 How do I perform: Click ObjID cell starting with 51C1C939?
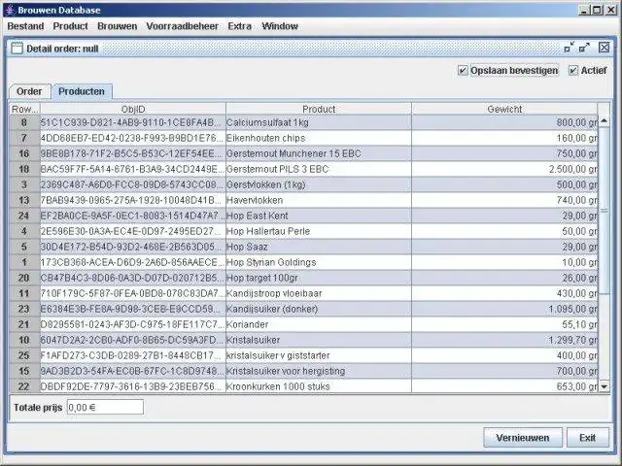[x=133, y=122]
